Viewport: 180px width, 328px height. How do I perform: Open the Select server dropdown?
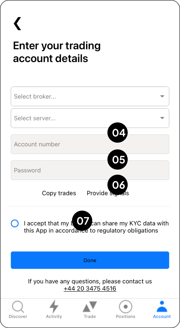tap(84, 118)
